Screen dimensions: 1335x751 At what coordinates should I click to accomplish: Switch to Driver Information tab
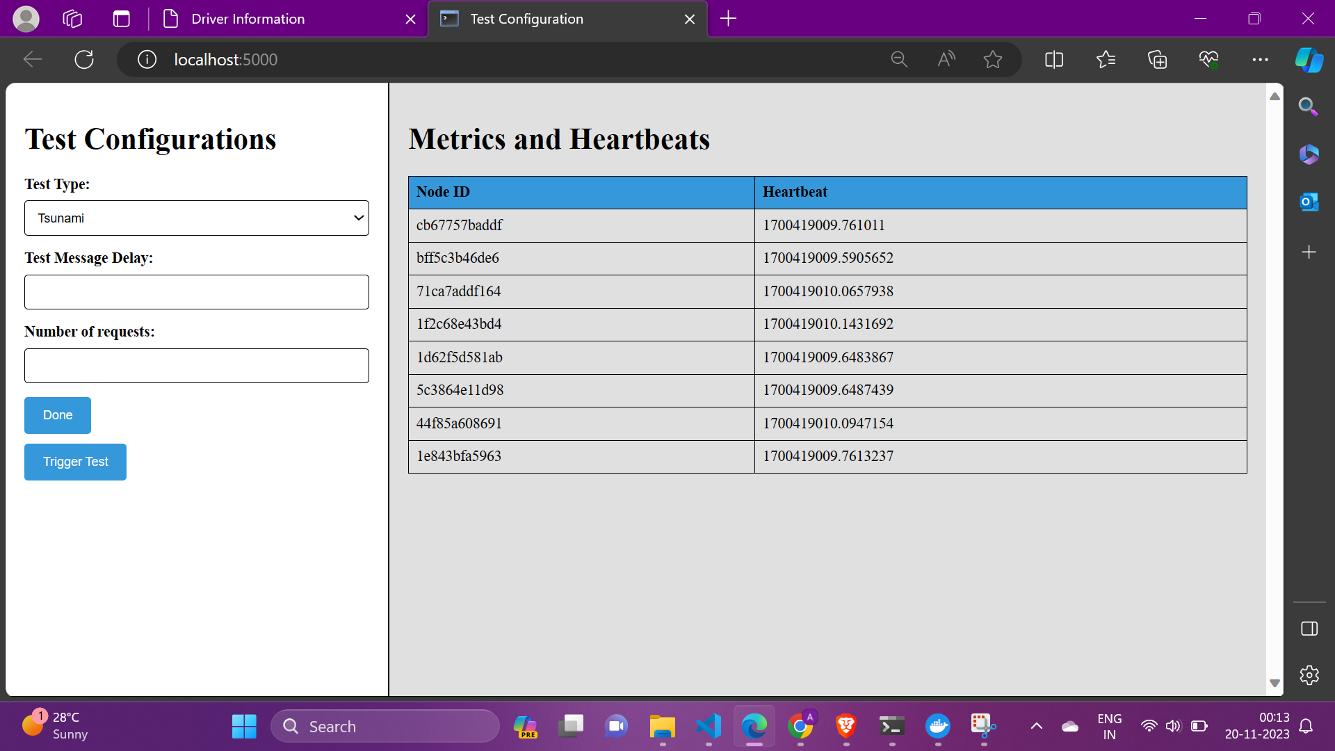pos(248,19)
